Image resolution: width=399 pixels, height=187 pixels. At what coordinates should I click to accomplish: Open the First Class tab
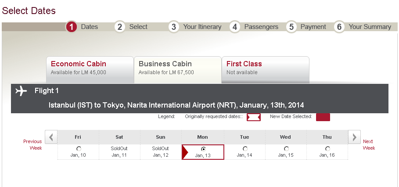(266, 70)
